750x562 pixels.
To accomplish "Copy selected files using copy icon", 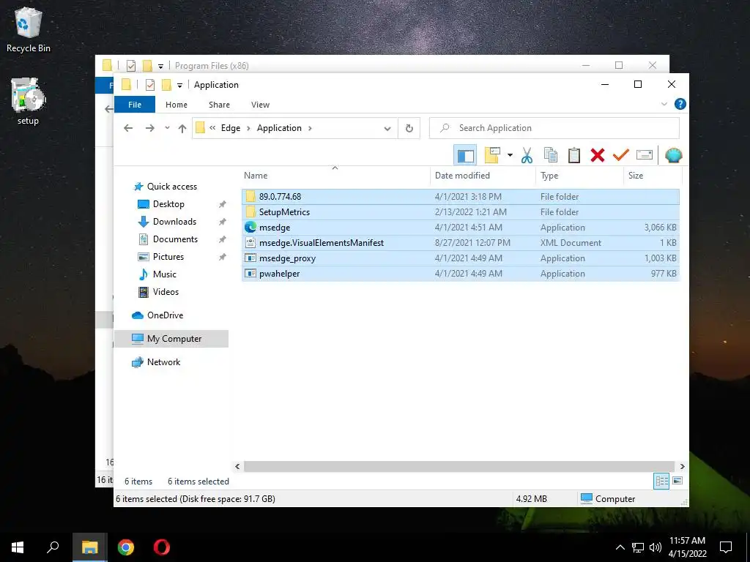I will pos(551,155).
